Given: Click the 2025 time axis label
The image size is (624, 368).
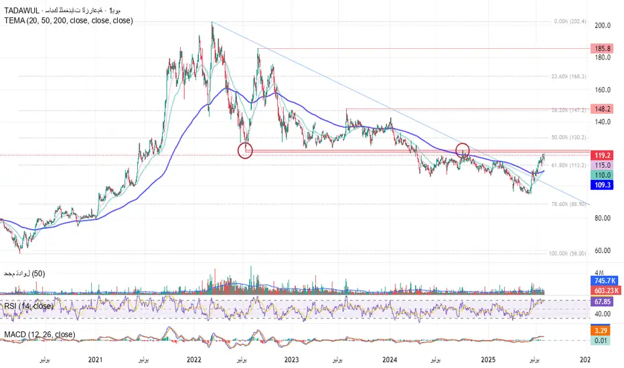Looking at the screenshot, I should [488, 360].
